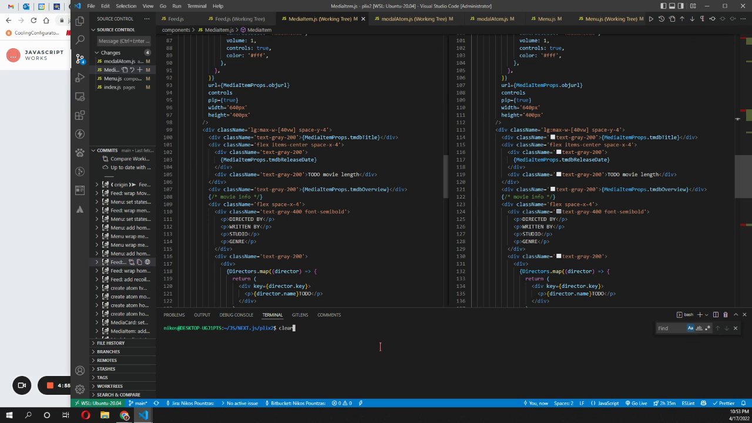Split the terminal with split icon
752x423 pixels.
point(716,315)
